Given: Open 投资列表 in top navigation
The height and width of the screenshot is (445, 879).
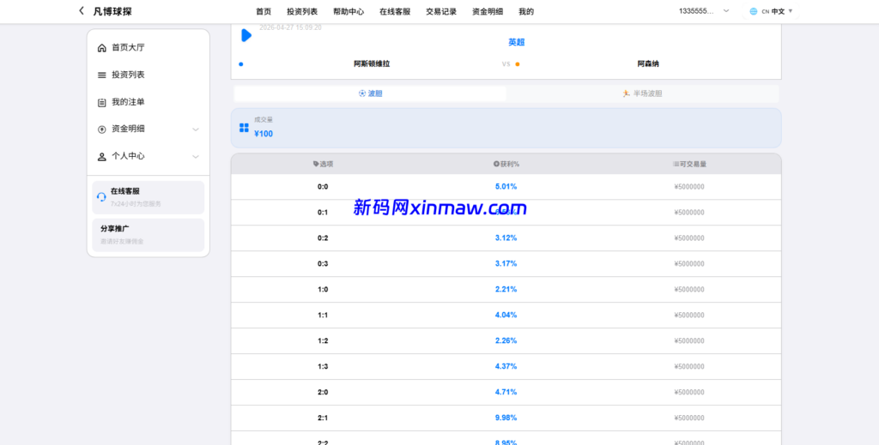Looking at the screenshot, I should tap(302, 11).
